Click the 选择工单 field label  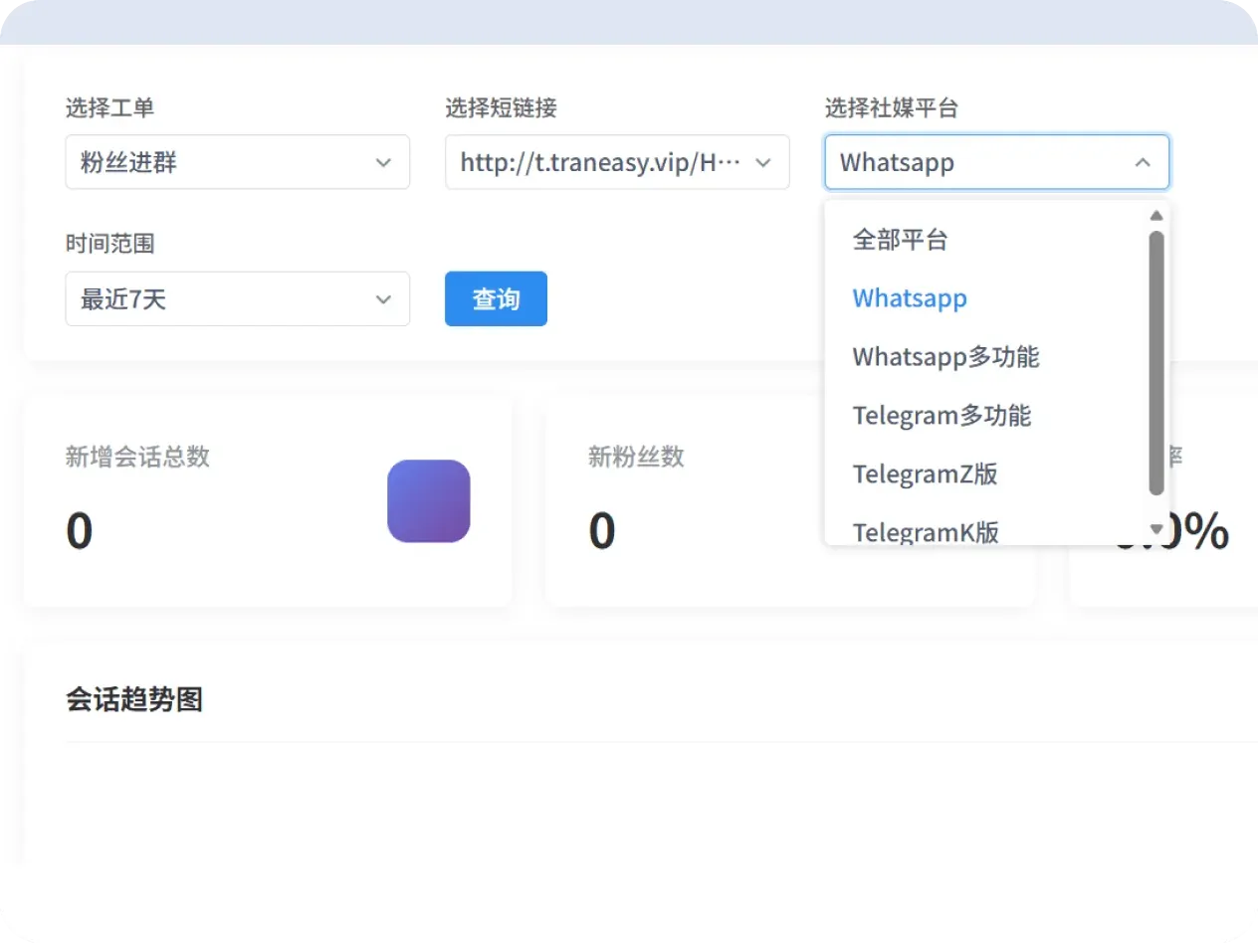tap(109, 107)
